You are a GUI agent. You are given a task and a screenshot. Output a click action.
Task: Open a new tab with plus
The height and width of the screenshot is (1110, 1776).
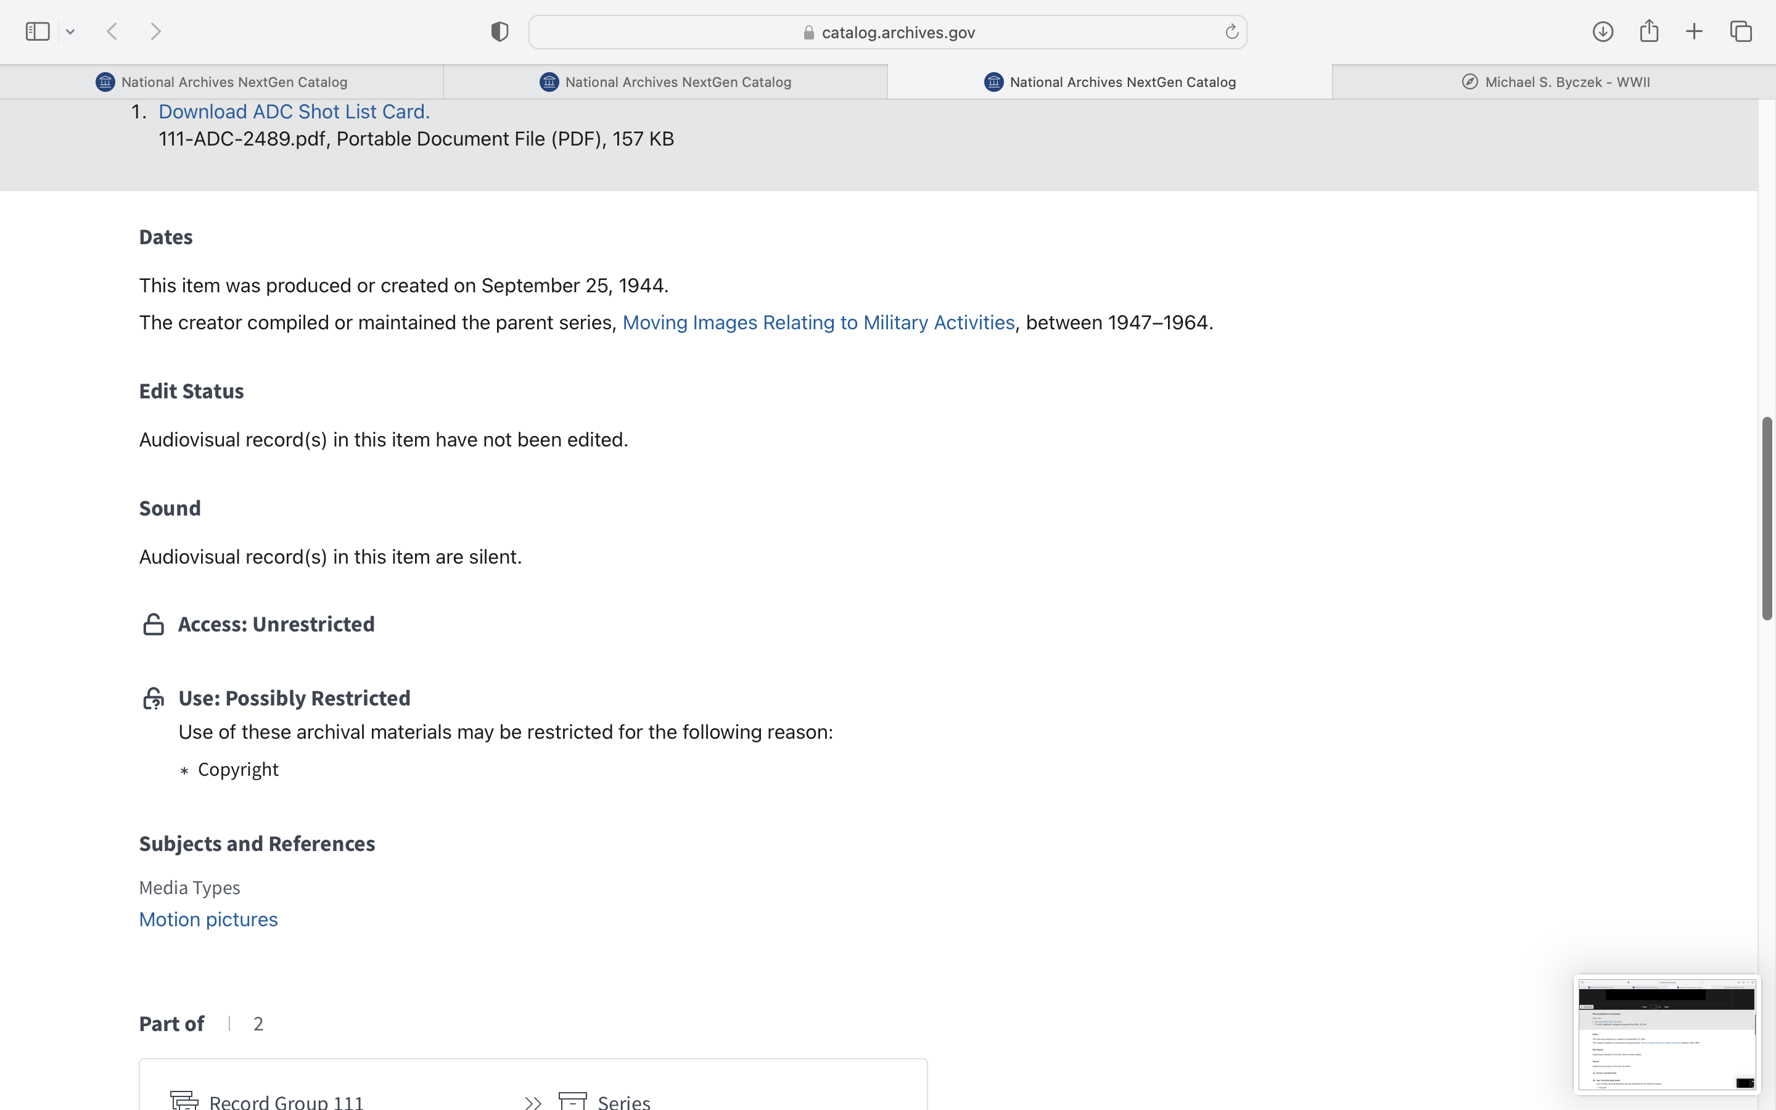1694,31
